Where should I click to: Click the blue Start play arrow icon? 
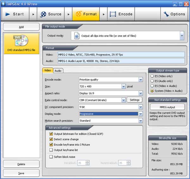tap(8, 14)
